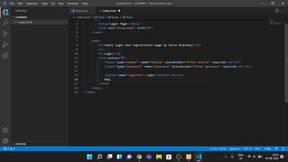The height and width of the screenshot is (162, 288).
Task: Open Visual Studio Code taskbar icon
Action: click(198, 157)
